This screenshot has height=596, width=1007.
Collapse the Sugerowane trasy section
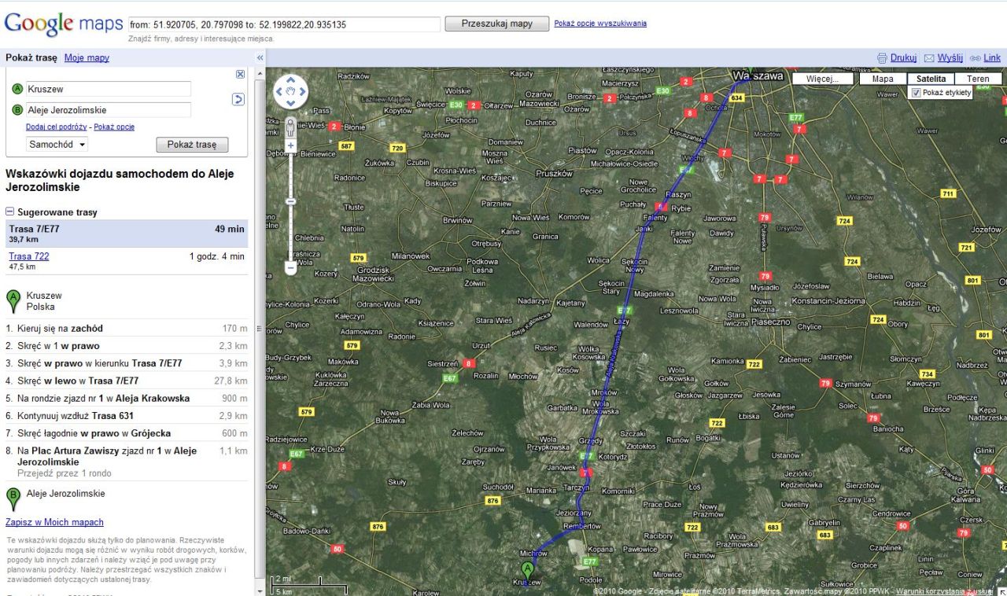(9, 212)
